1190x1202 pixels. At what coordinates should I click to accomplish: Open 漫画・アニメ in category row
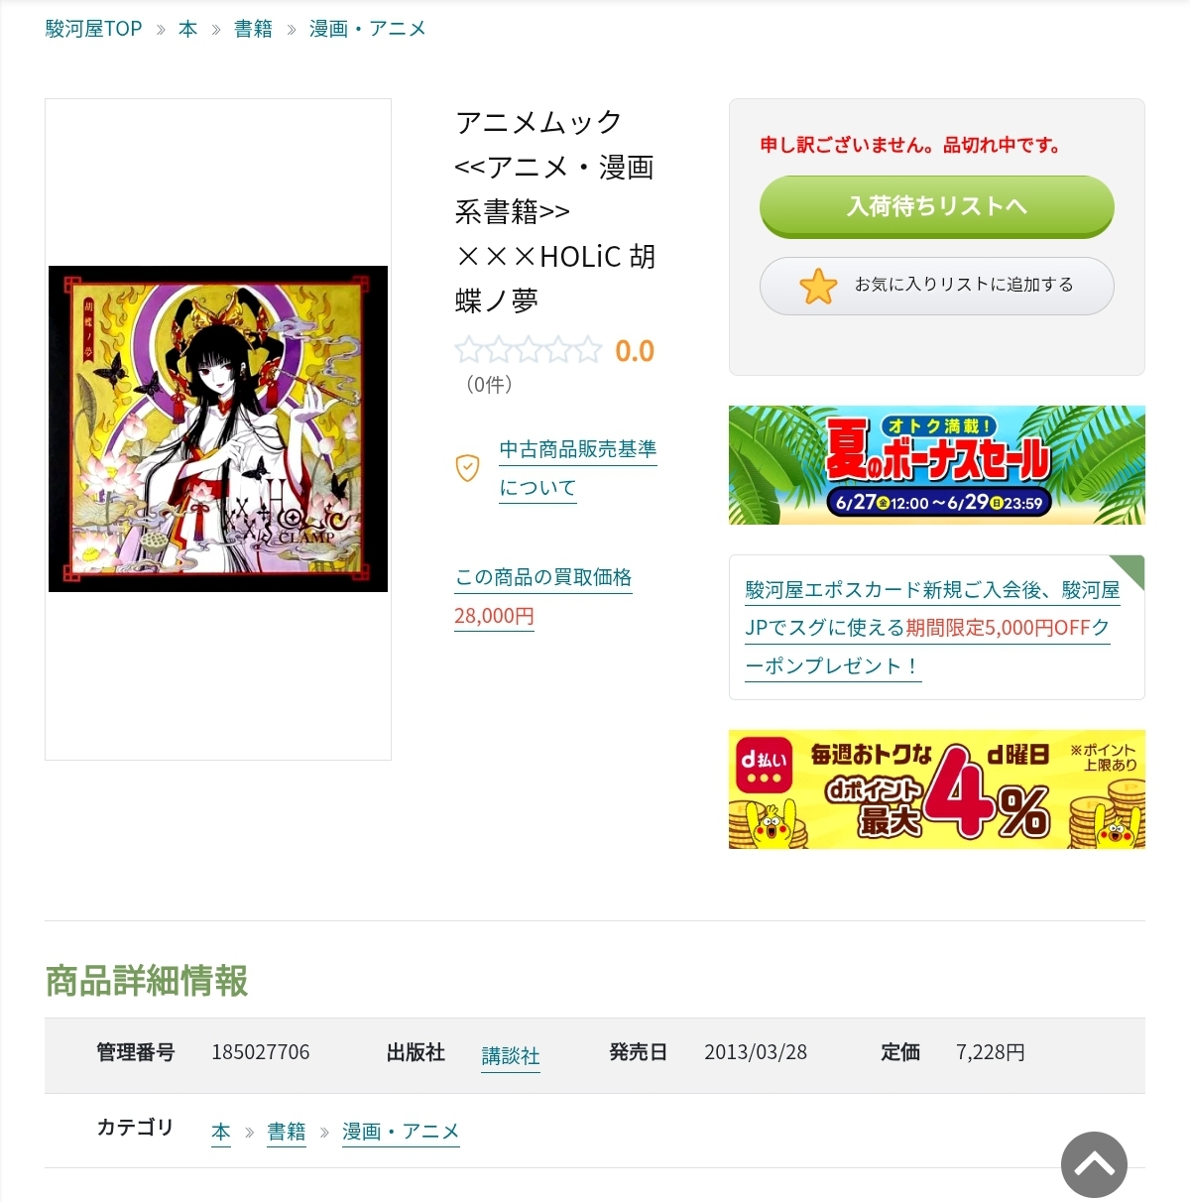pyautogui.click(x=401, y=1132)
